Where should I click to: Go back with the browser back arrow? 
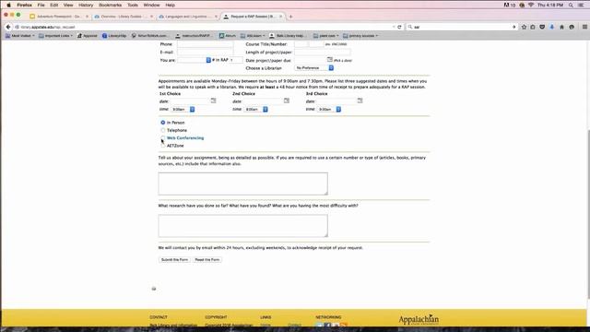click(8, 27)
